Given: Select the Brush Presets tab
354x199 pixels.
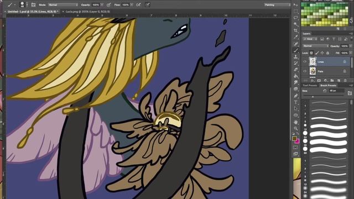Looking at the screenshot, I should click(328, 86).
